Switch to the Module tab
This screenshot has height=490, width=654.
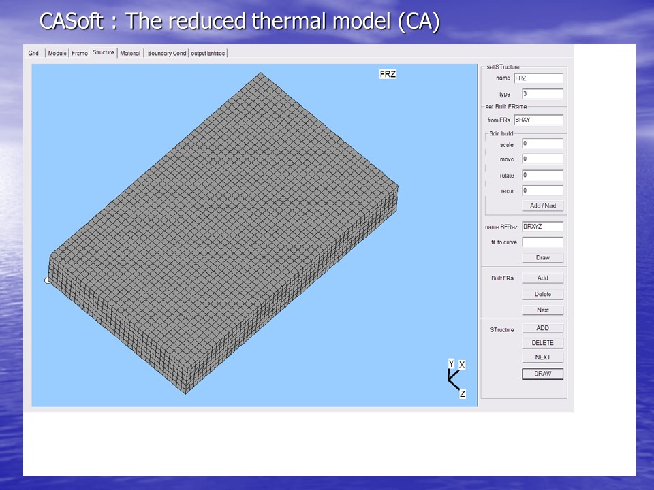[x=57, y=53]
